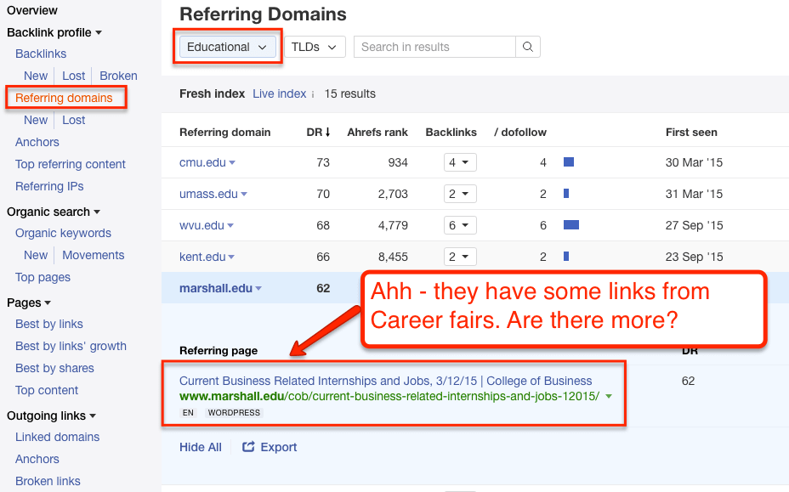This screenshot has height=492, width=789.
Task: Click the DR sort arrow in header
Action: point(328,133)
